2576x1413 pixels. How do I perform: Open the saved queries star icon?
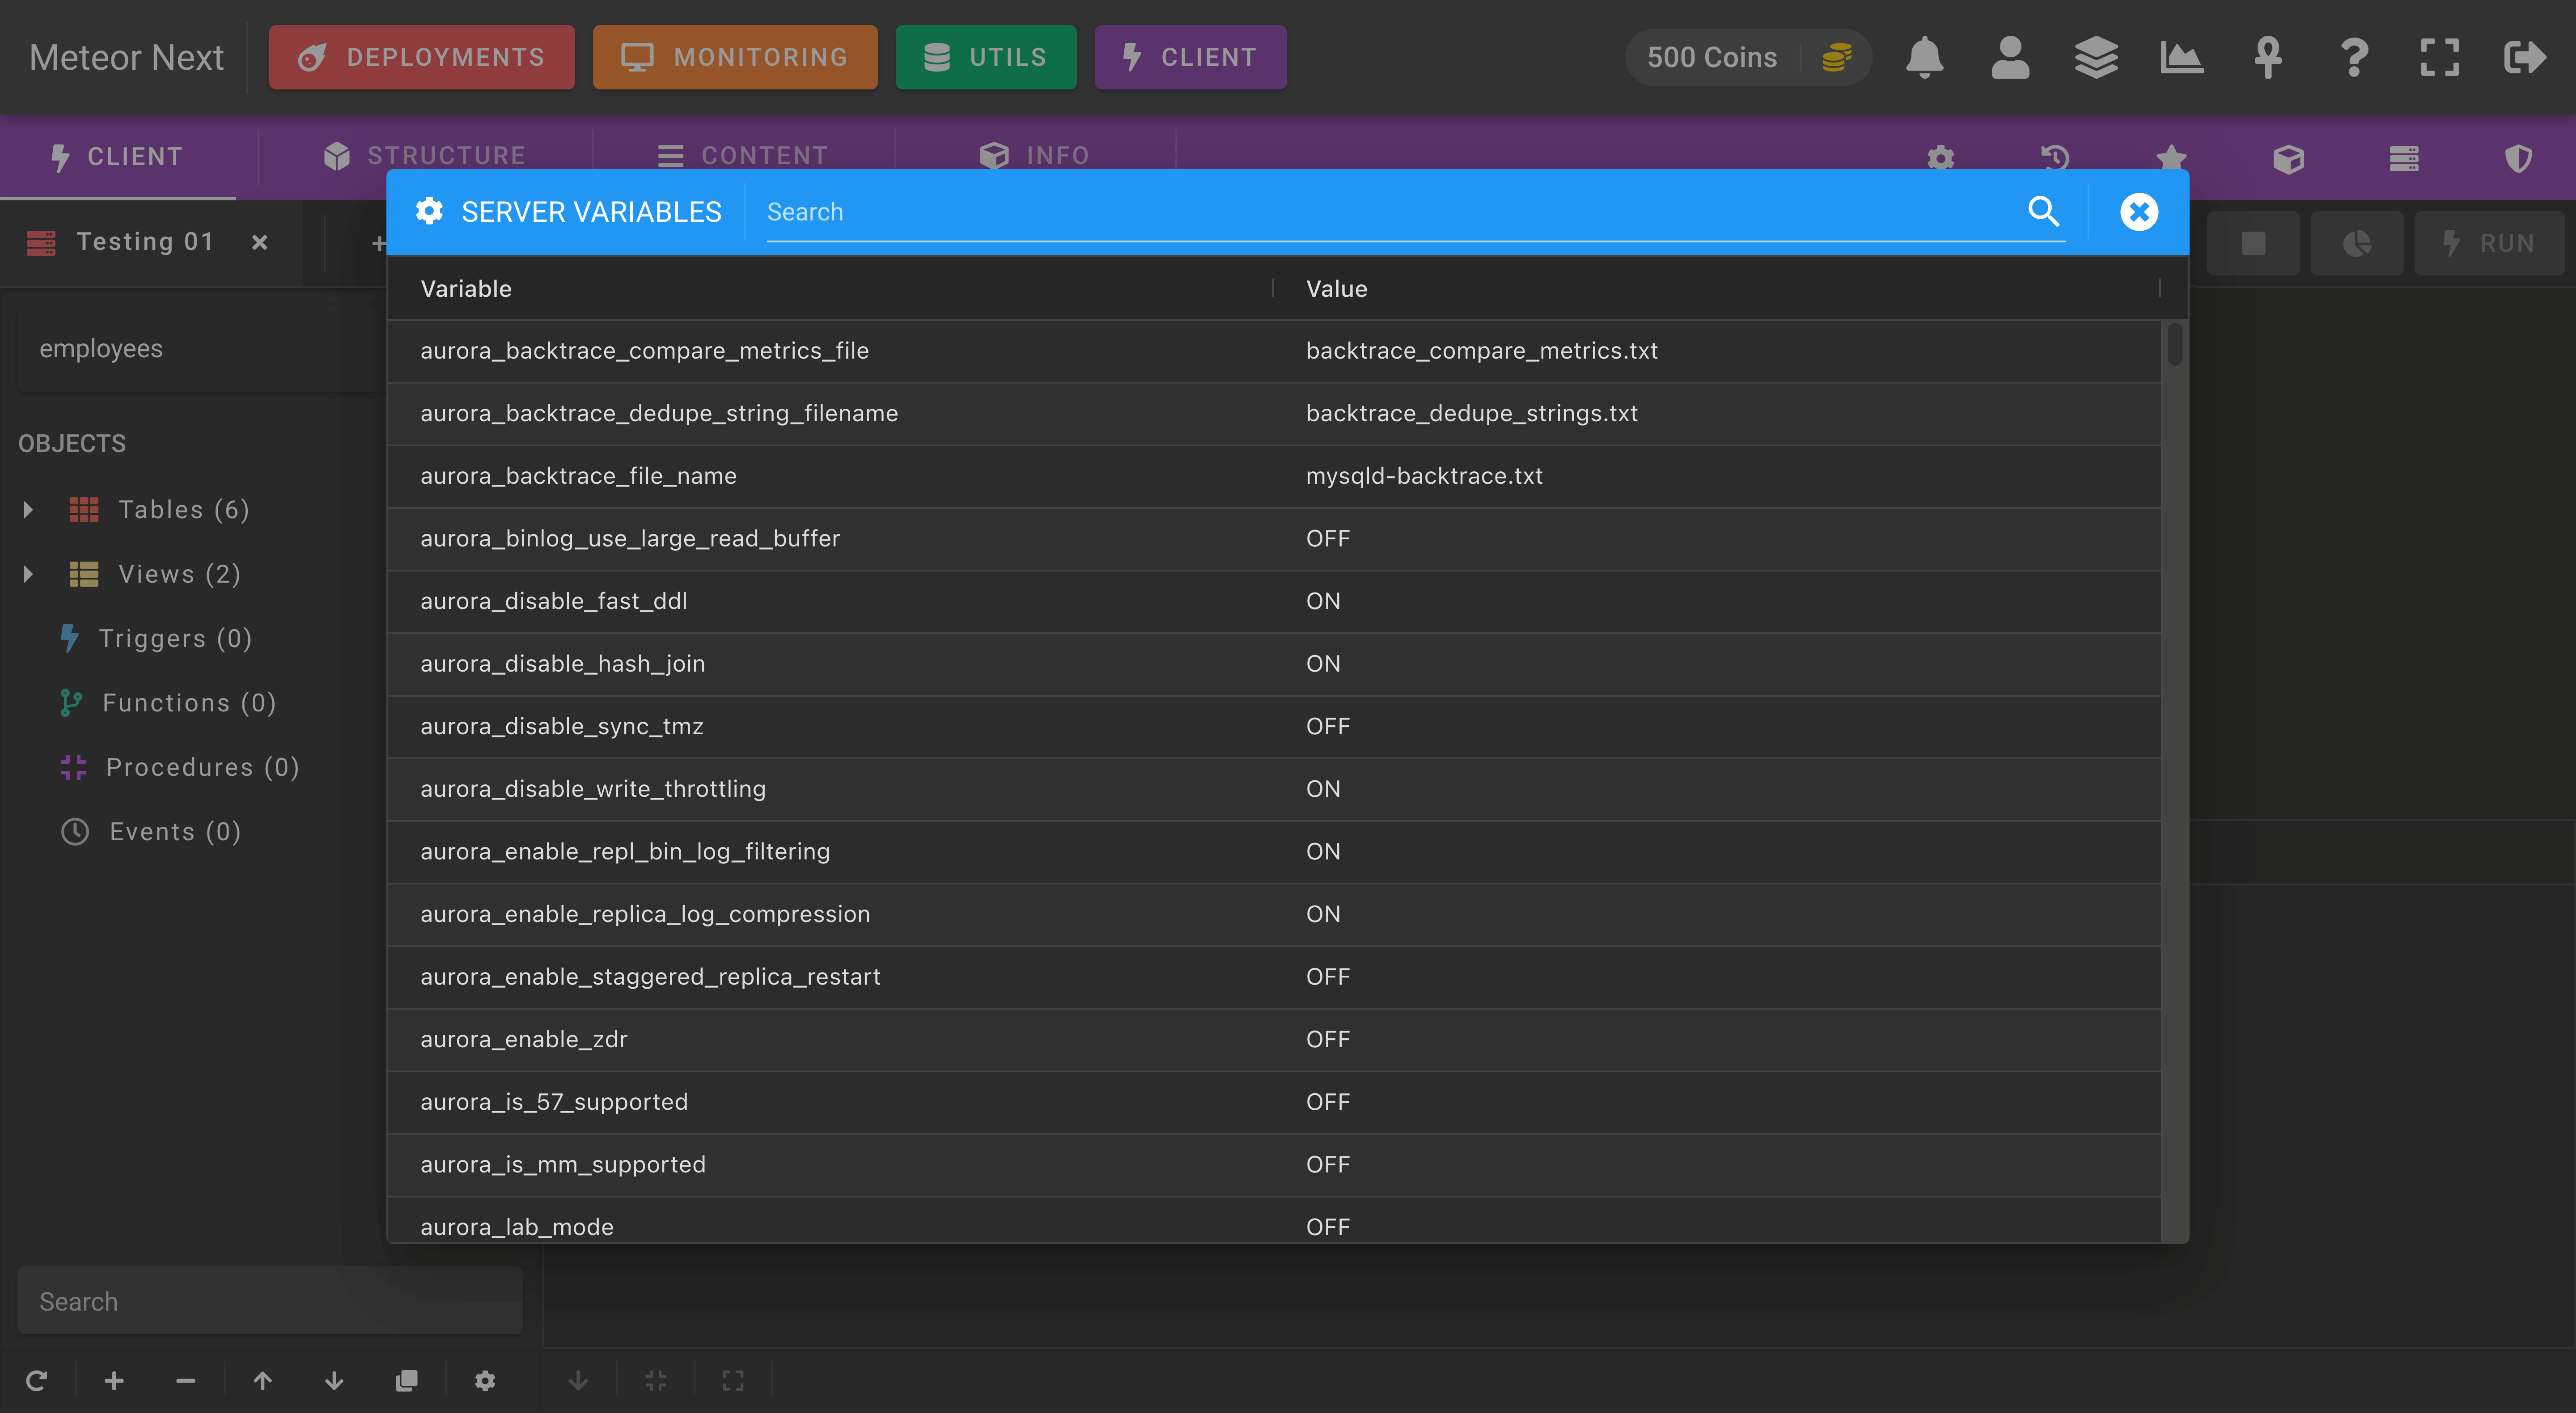(2171, 157)
